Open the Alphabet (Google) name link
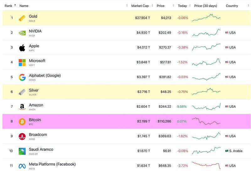This screenshot has width=251, height=171. 45,76
